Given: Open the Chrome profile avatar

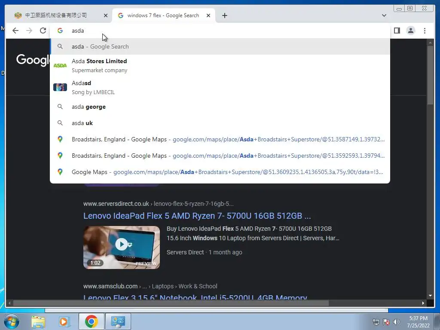Looking at the screenshot, I should coord(410,31).
